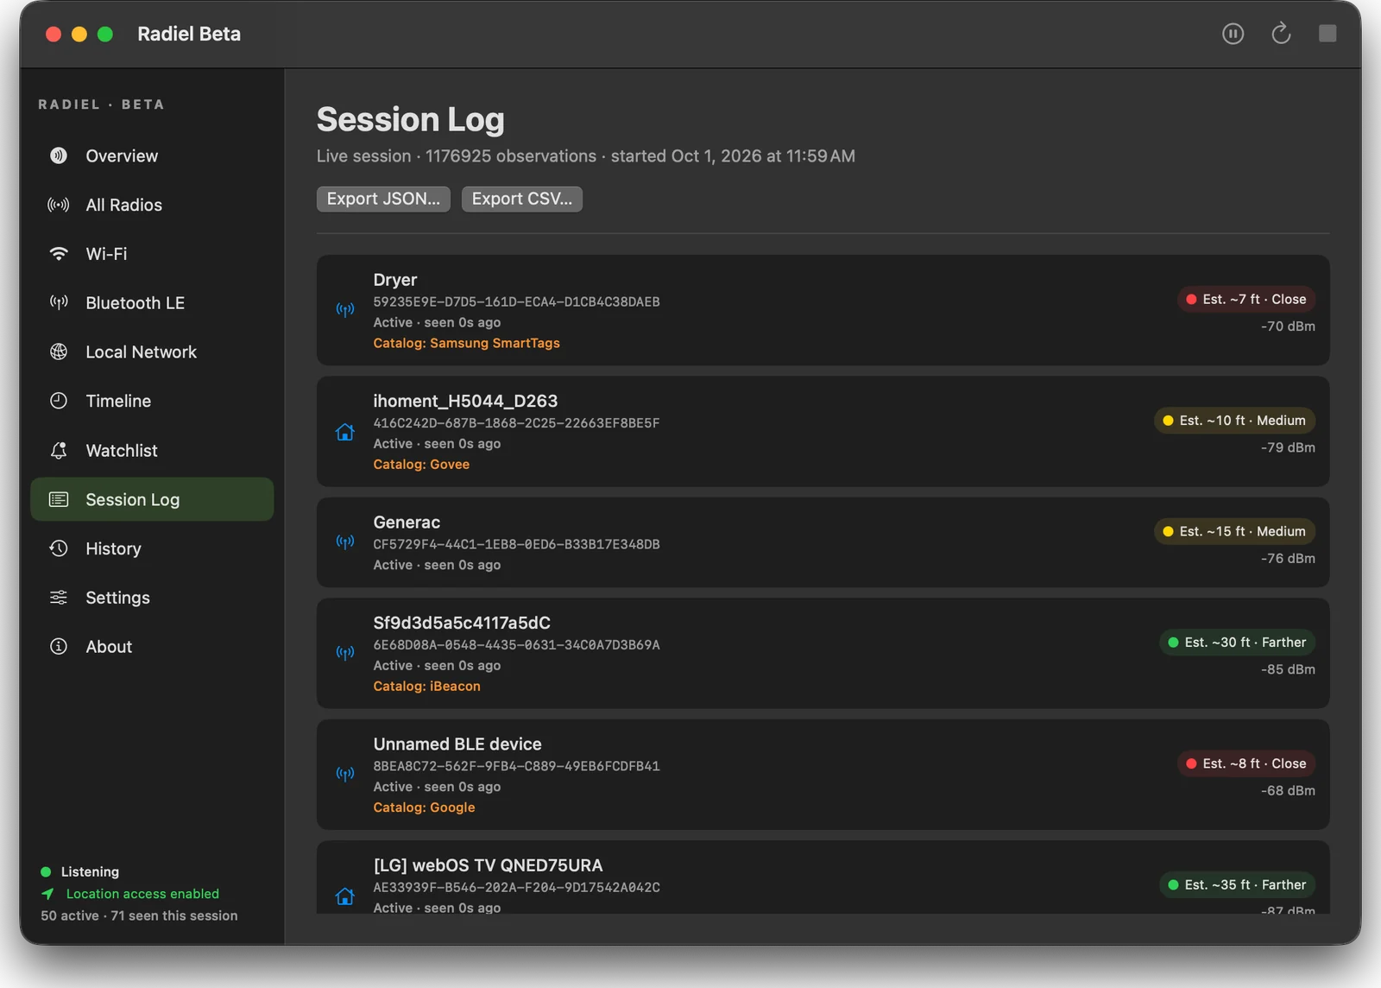Click the 'Est. ~7 ft · Close' badge
This screenshot has width=1381, height=988.
(1246, 299)
